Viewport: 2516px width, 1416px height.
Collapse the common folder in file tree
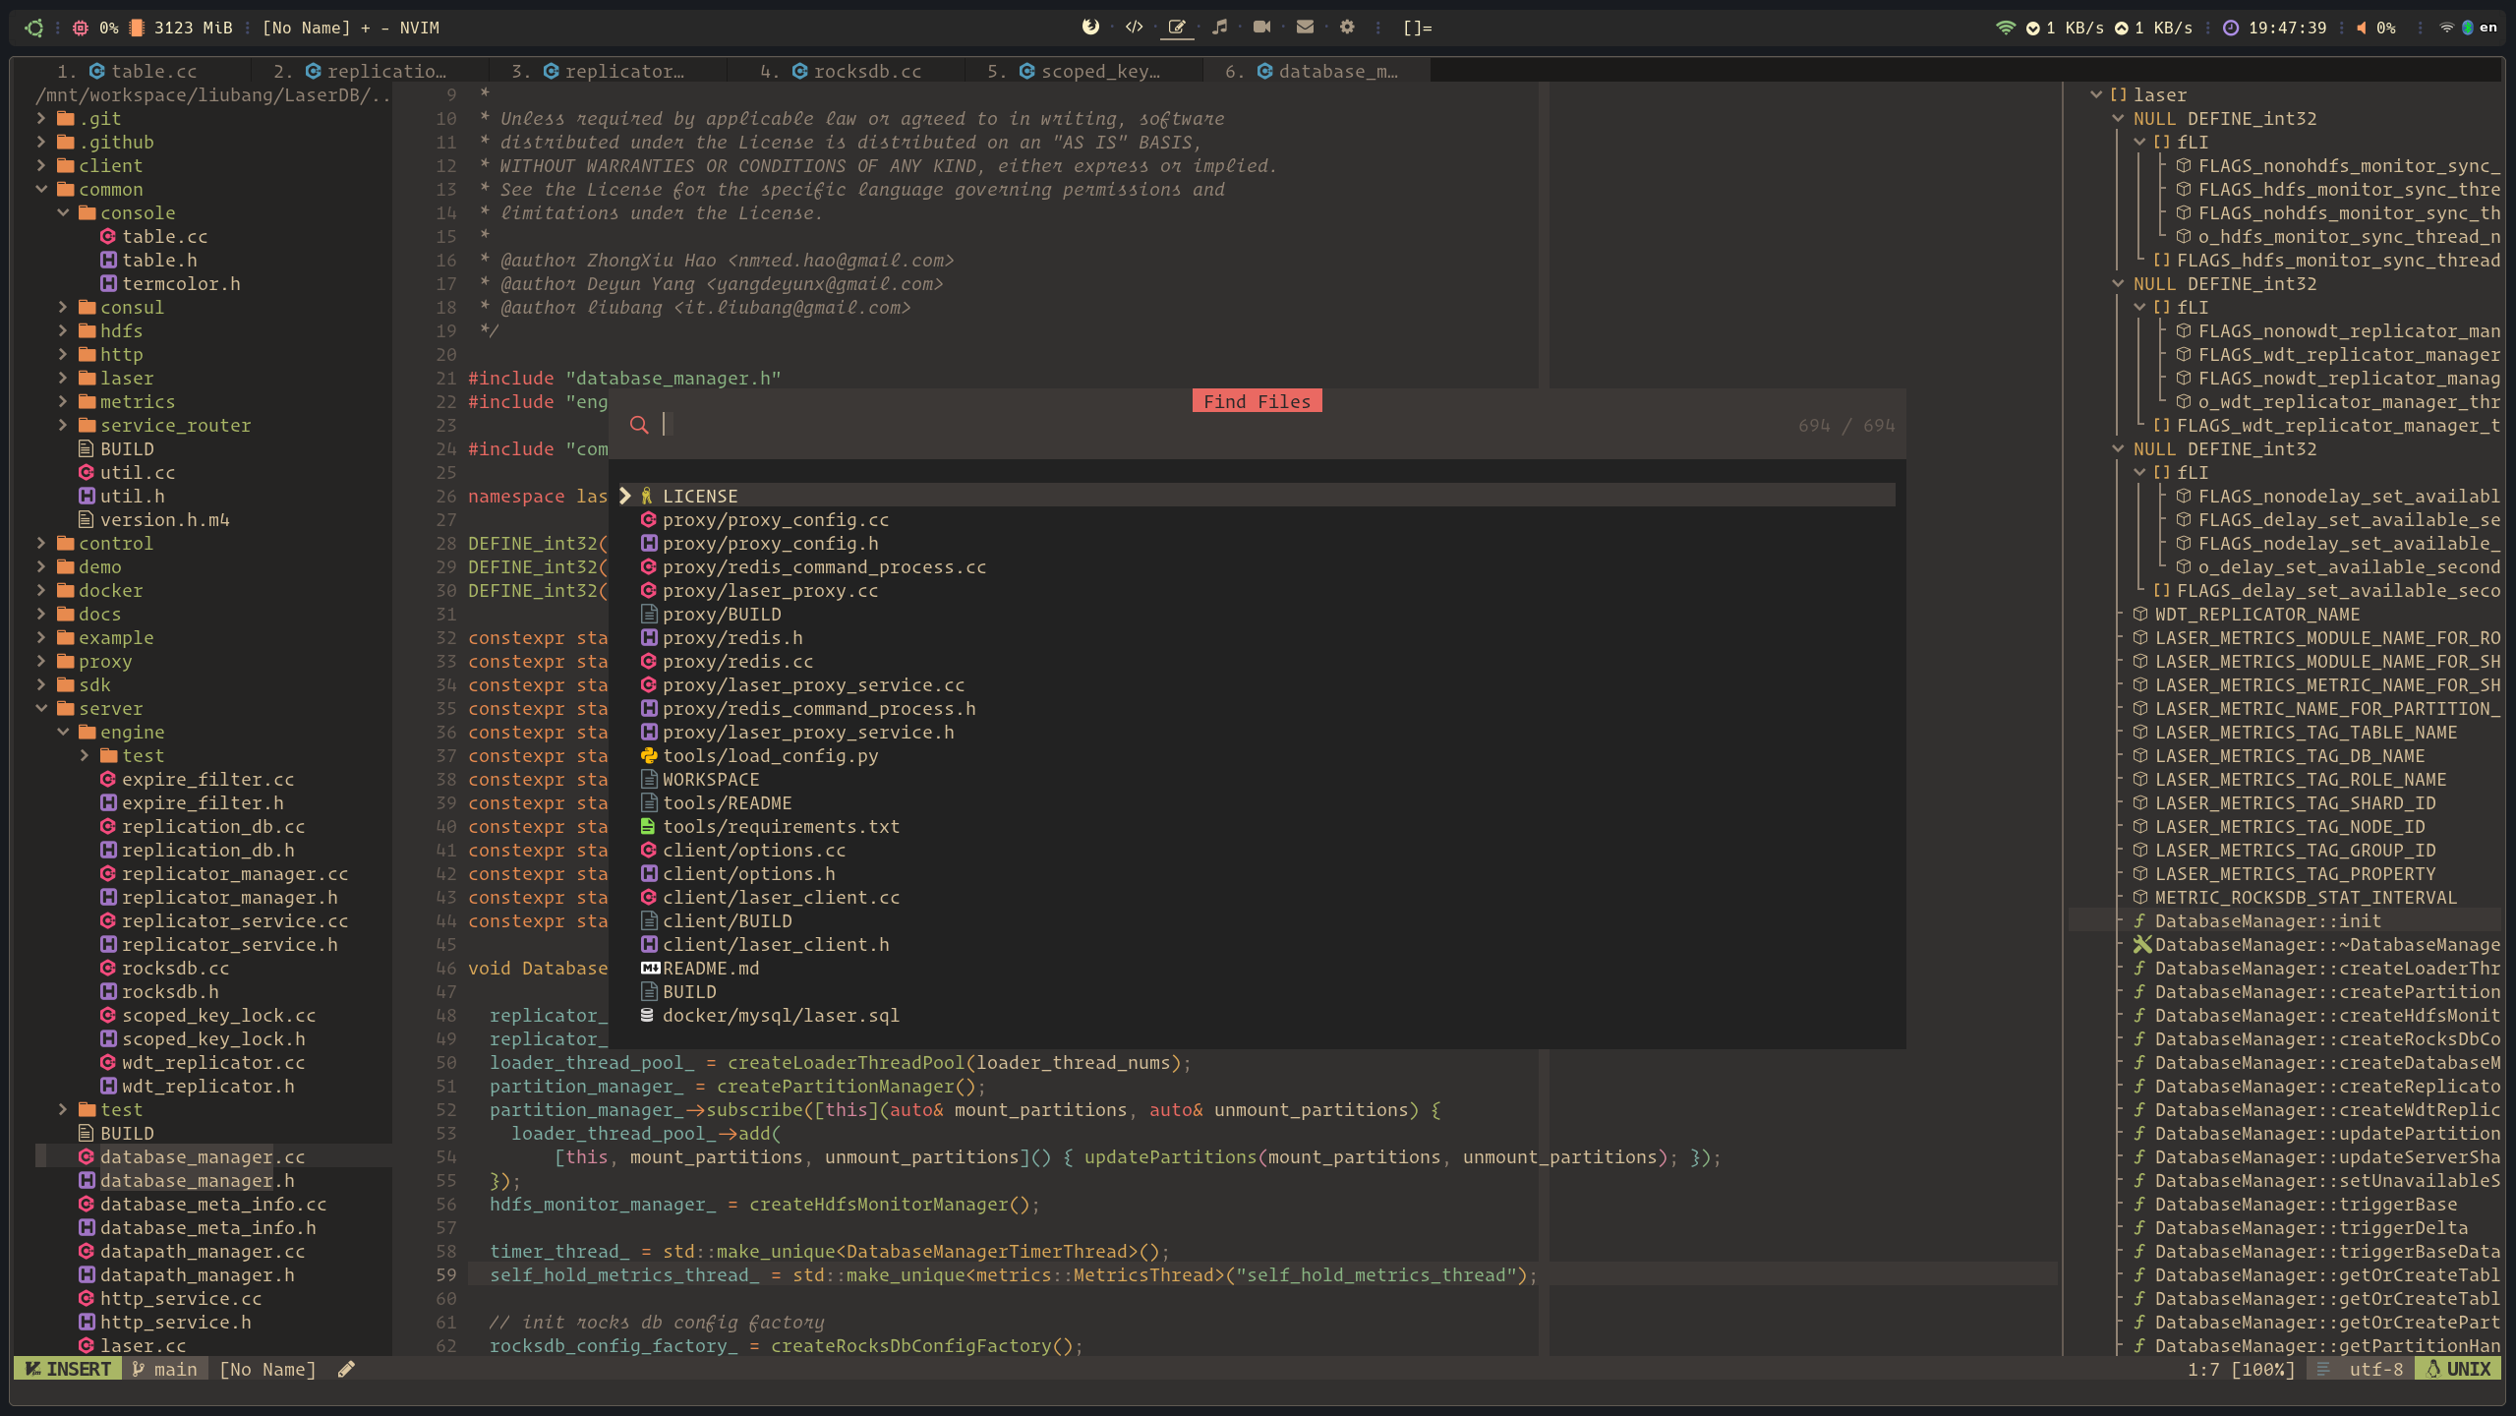coord(41,189)
